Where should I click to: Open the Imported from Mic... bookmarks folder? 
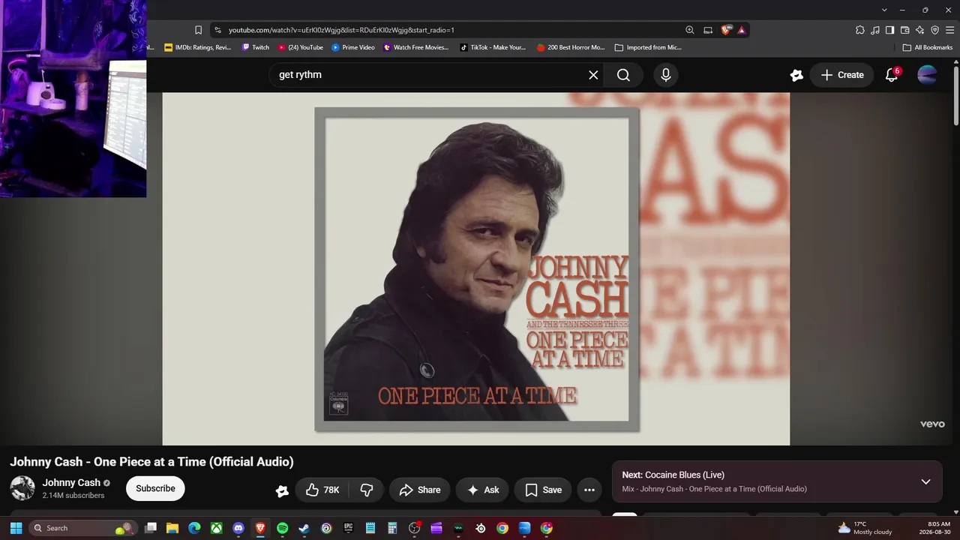[648, 47]
